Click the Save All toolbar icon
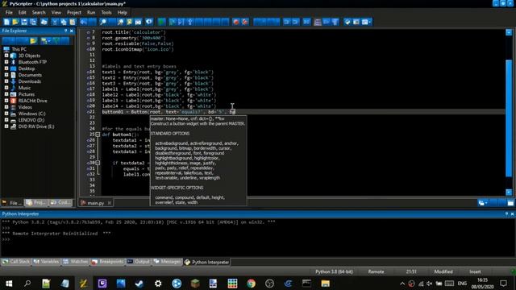Viewport: 516px width, 290px height. point(33,22)
